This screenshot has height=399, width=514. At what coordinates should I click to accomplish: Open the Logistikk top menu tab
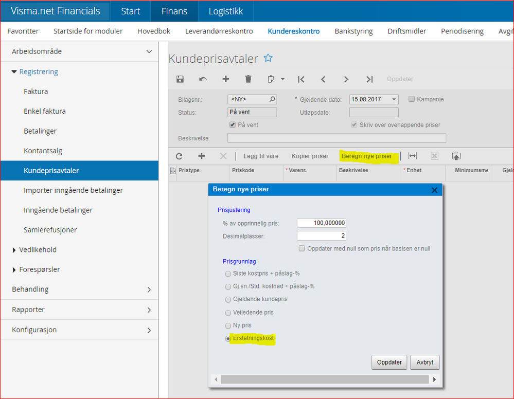tap(225, 11)
